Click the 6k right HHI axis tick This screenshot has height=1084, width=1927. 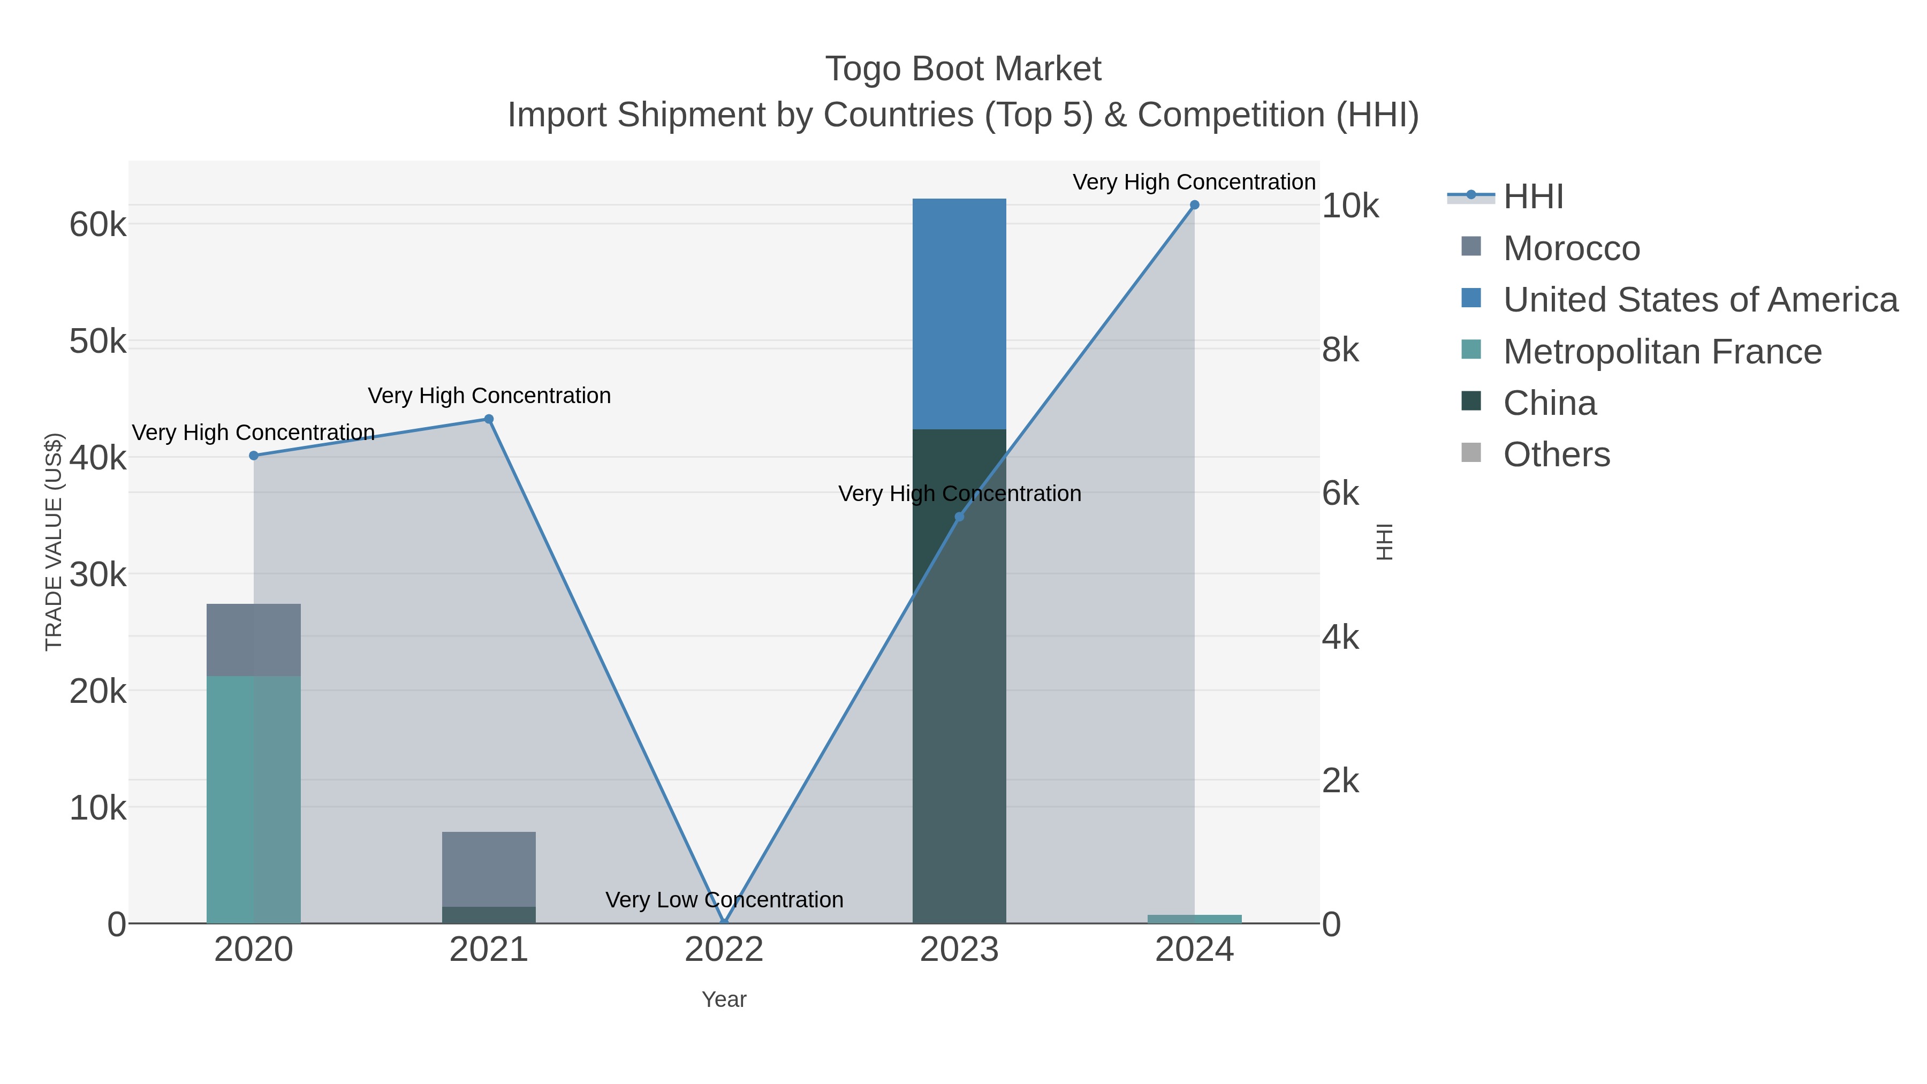1340,494
